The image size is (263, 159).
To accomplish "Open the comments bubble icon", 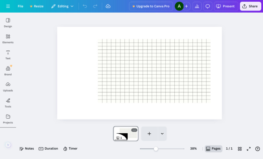I will (208, 6).
